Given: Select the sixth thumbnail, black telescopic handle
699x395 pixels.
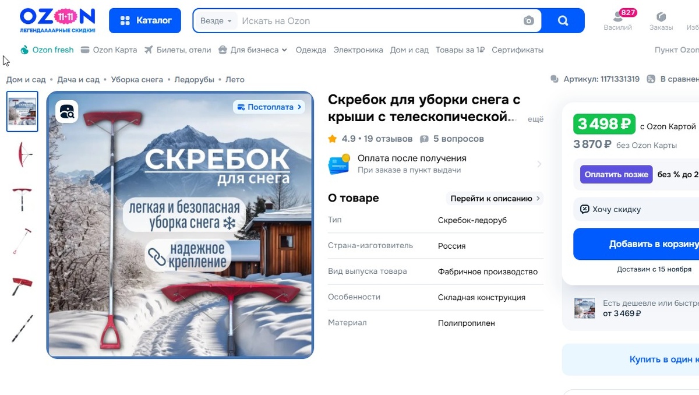Looking at the screenshot, I should pyautogui.click(x=22, y=329).
